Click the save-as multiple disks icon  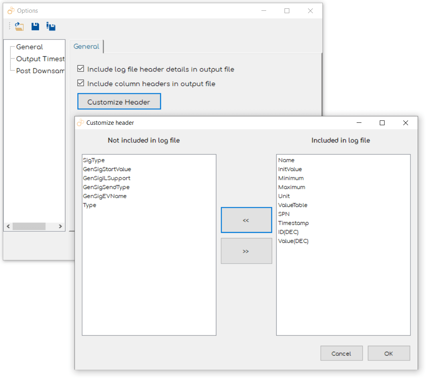click(x=51, y=26)
